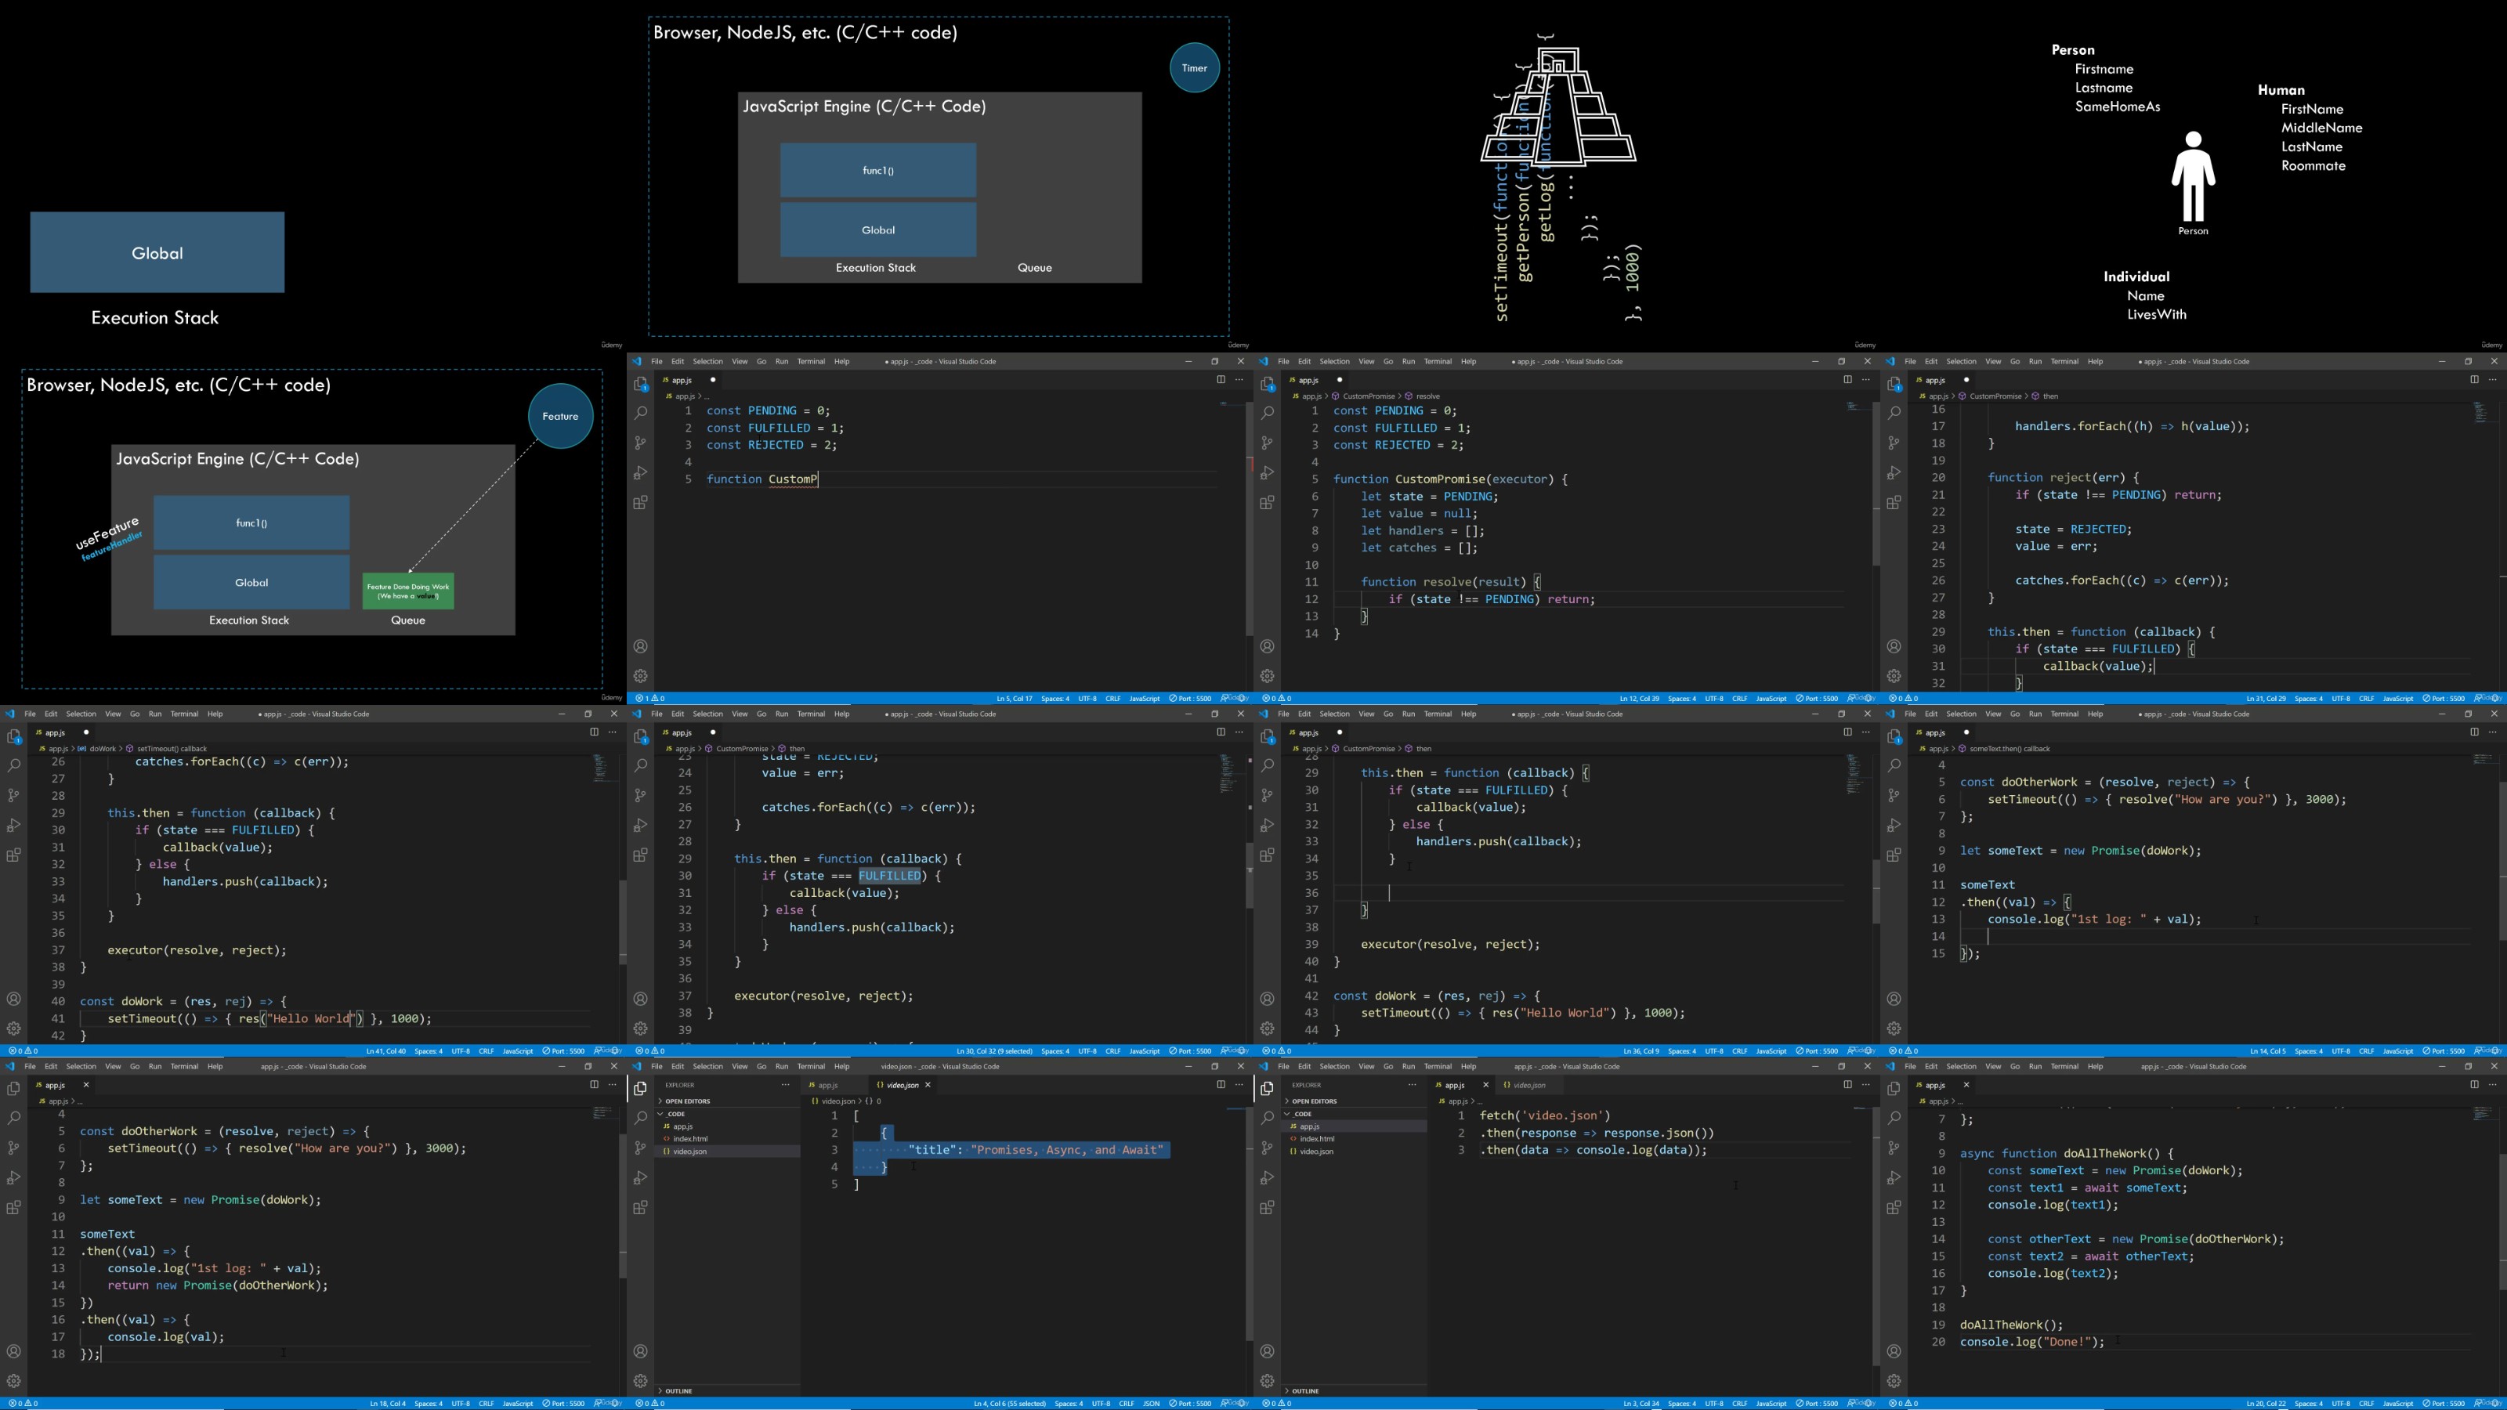This screenshot has height=1410, width=2507.
Task: Click Explorer files icon in doAllTheWork window
Action: click(x=1894, y=1088)
